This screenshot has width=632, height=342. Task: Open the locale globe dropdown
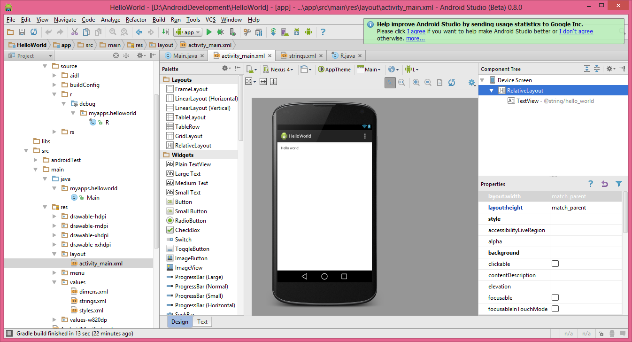coord(393,69)
